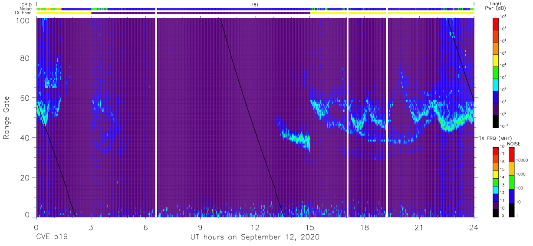Click the UT hours tick label 9

pyautogui.click(x=200, y=227)
